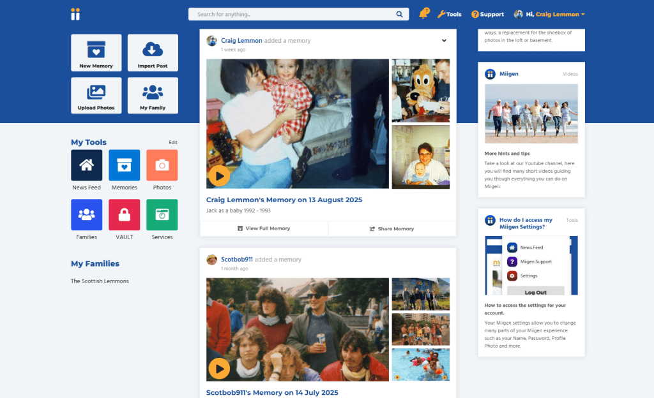The width and height of the screenshot is (654, 398).
Task: Expand the Hi, Craig Lemmon account dropdown
Action: 549,14
